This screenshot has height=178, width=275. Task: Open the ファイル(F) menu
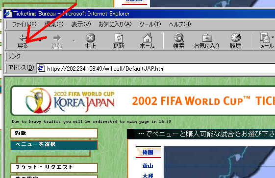pyautogui.click(x=24, y=24)
